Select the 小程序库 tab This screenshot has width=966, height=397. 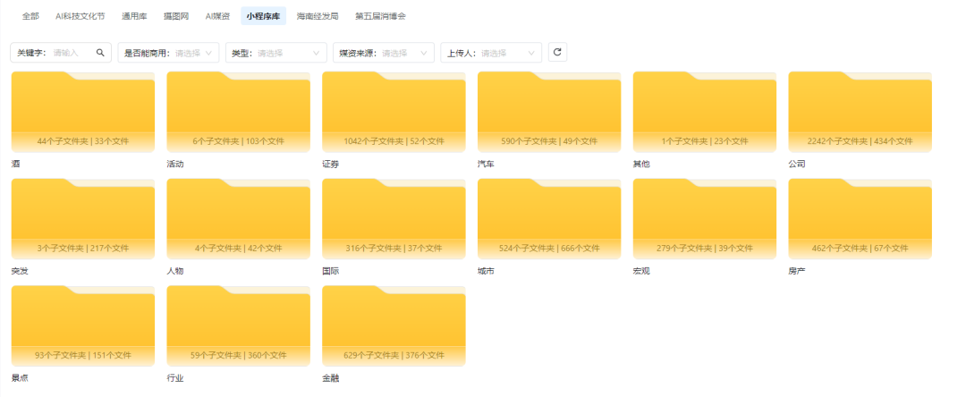coord(264,16)
